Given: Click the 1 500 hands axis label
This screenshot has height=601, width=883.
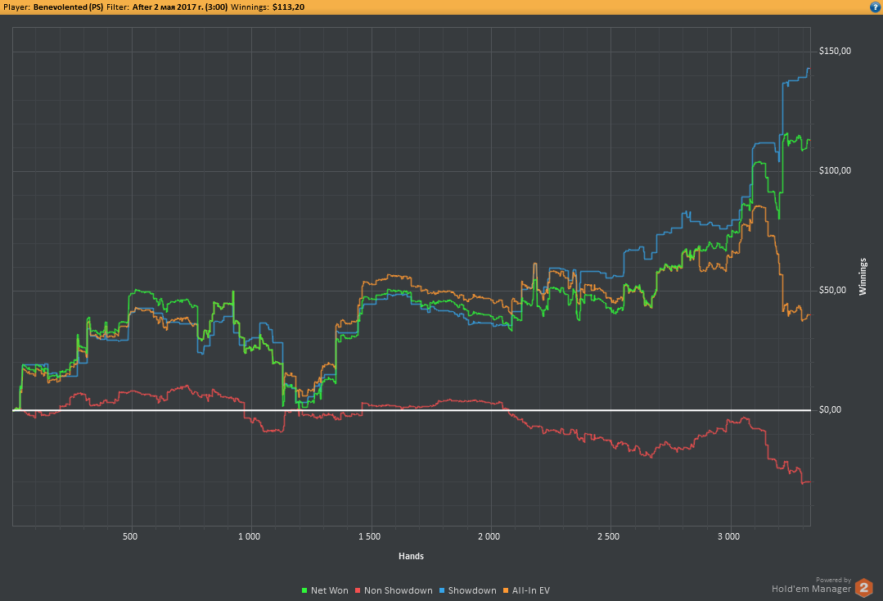Looking at the screenshot, I should [x=369, y=536].
